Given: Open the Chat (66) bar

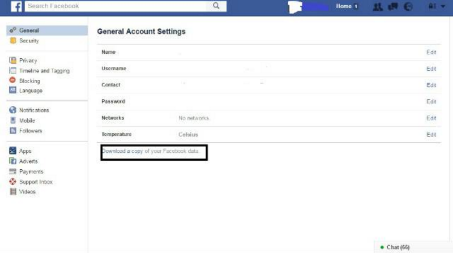Looking at the screenshot, I should click(413, 247).
